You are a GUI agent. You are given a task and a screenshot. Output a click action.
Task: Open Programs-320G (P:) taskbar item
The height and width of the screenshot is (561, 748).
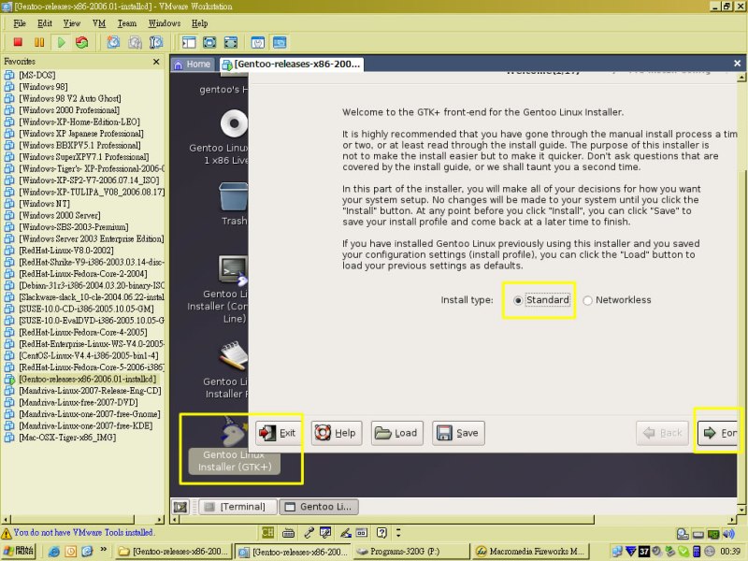pos(411,552)
